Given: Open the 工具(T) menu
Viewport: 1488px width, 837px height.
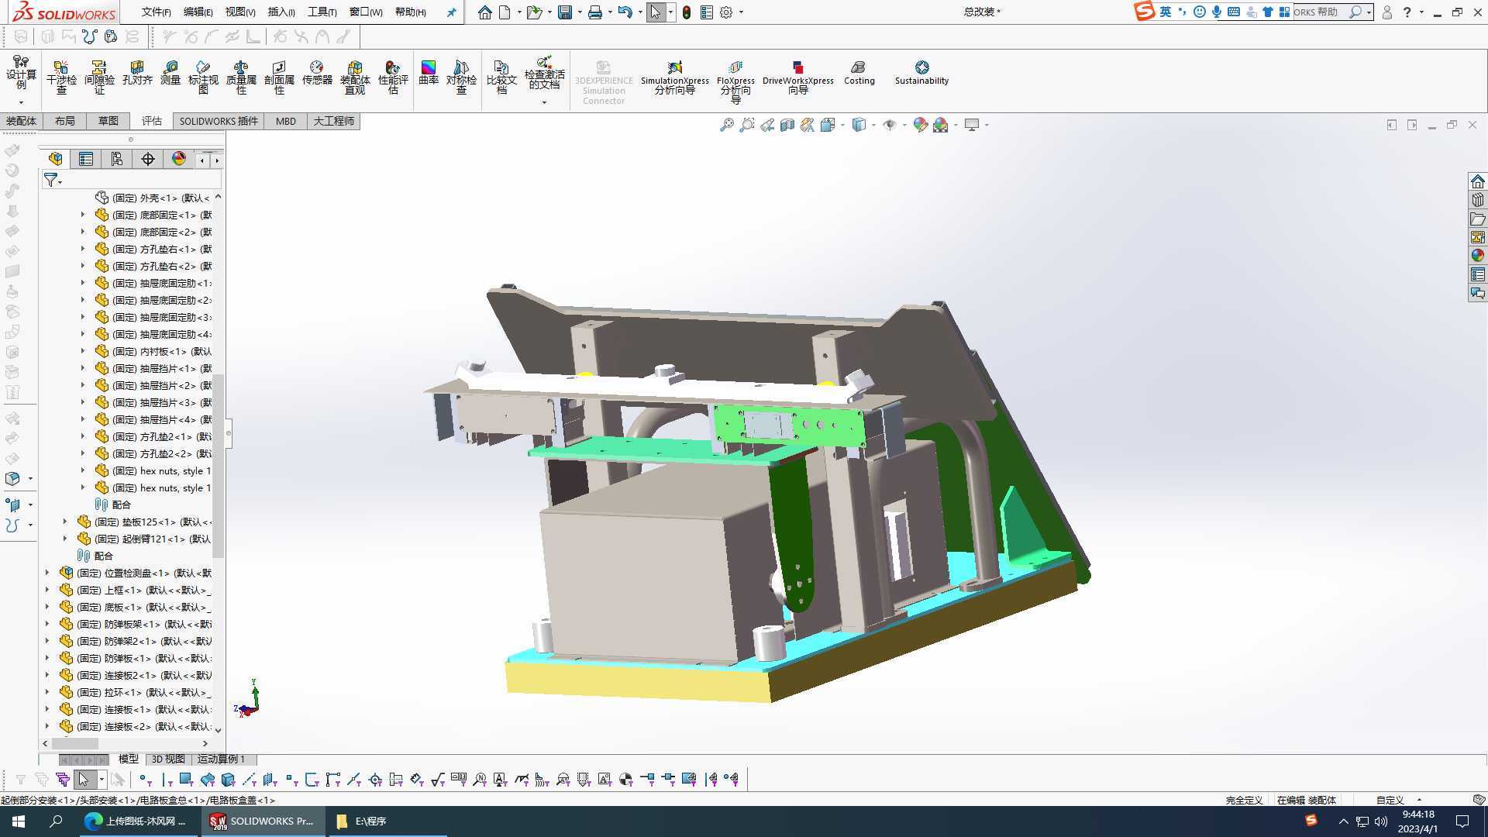Looking at the screenshot, I should [x=322, y=12].
